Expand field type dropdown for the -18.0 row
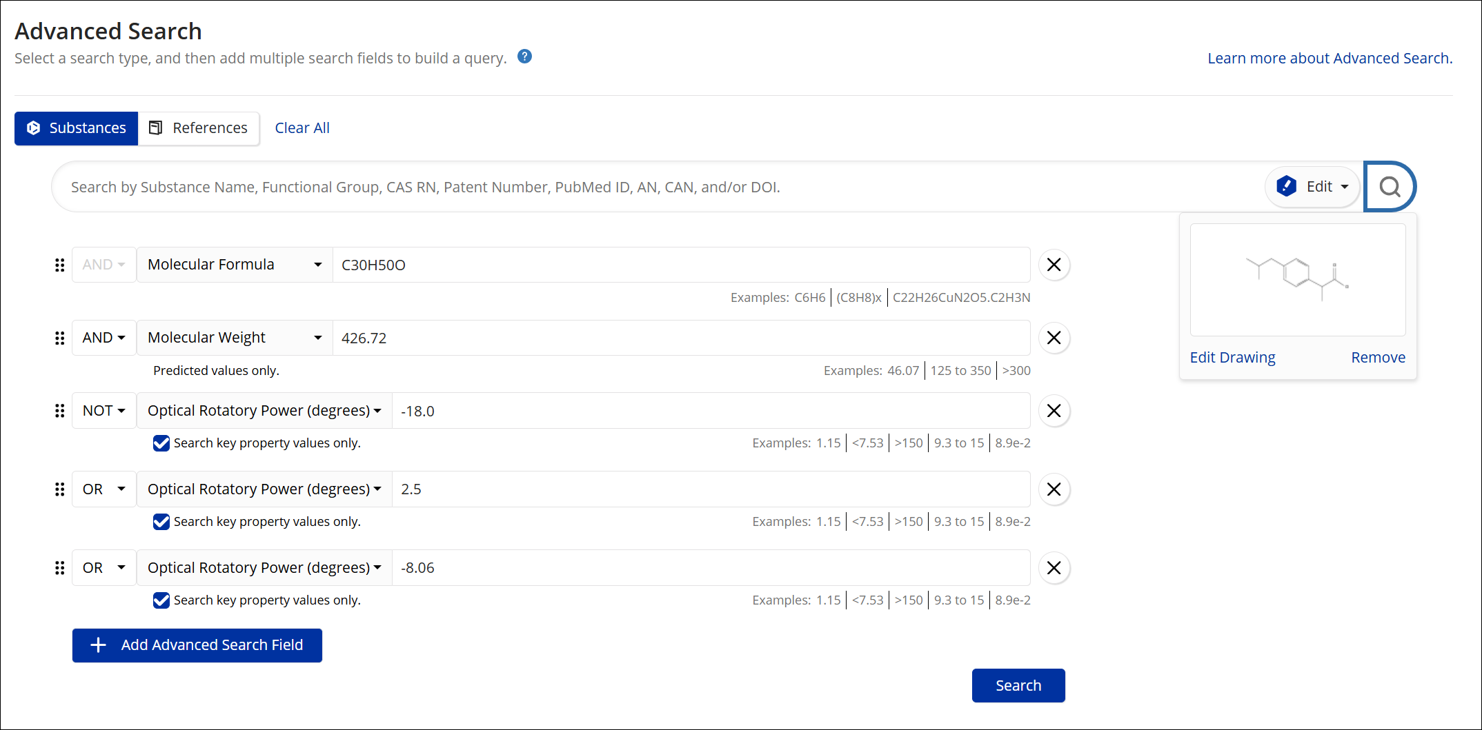Viewport: 1482px width, 730px height. coord(264,411)
